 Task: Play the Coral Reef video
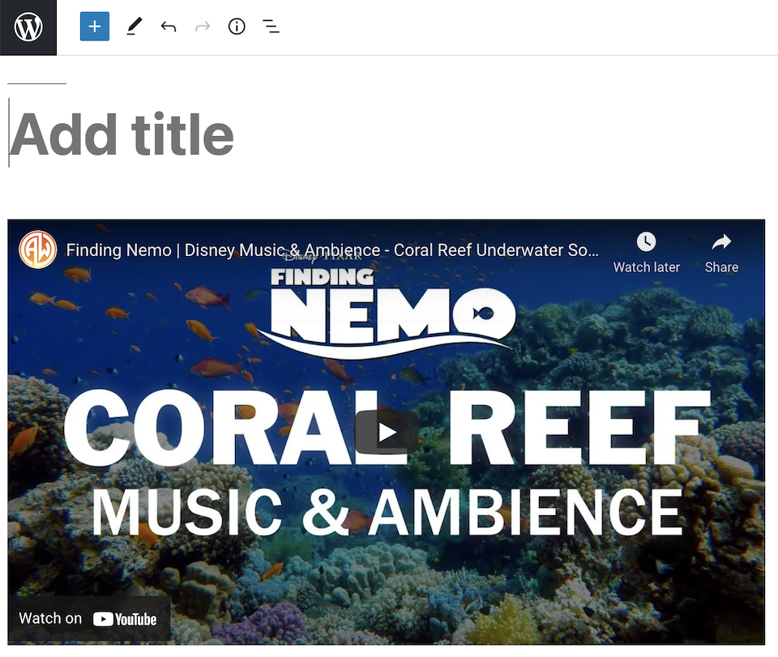387,433
